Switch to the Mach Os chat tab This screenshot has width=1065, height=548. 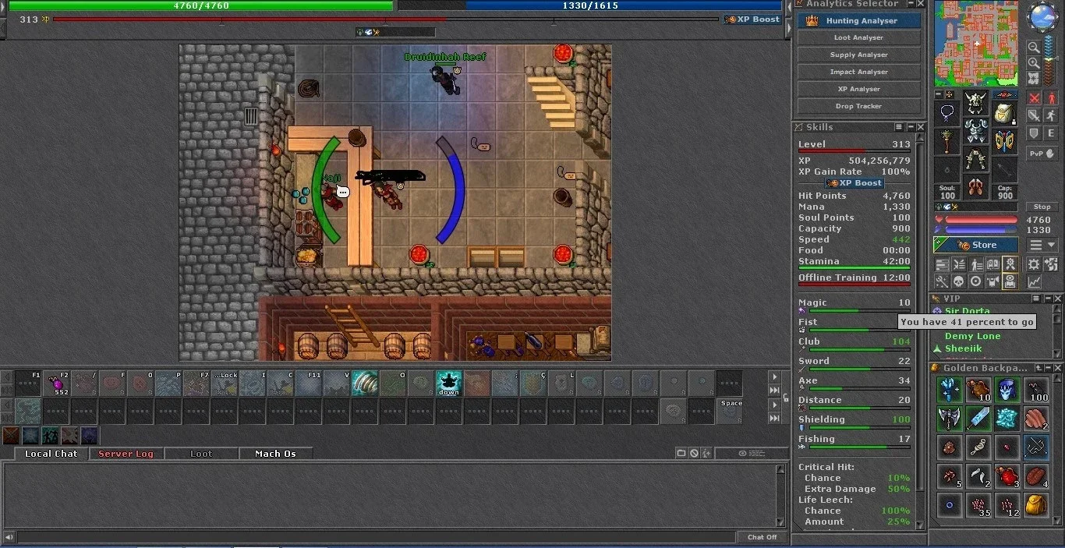click(x=275, y=454)
